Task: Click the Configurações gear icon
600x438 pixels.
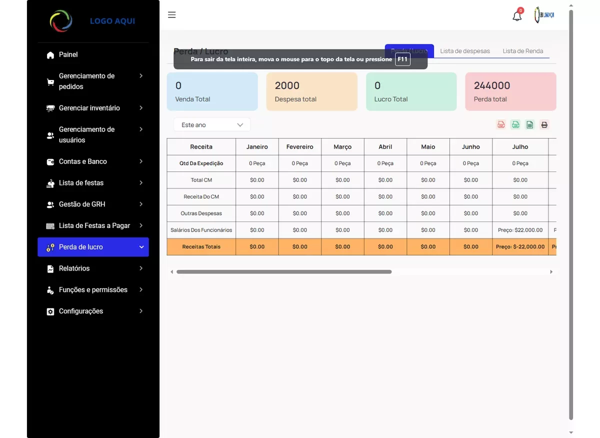Action: pyautogui.click(x=50, y=311)
